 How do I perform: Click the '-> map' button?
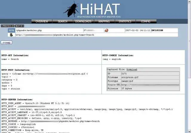pyautogui.click(x=7, y=43)
